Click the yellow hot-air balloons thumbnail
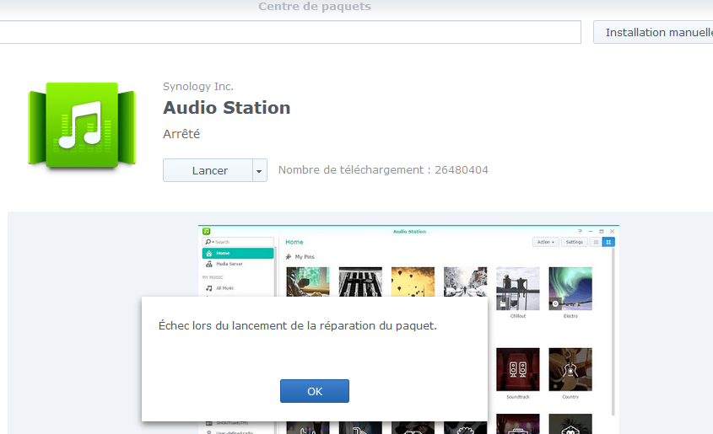This screenshot has width=713, height=434. pos(413,281)
